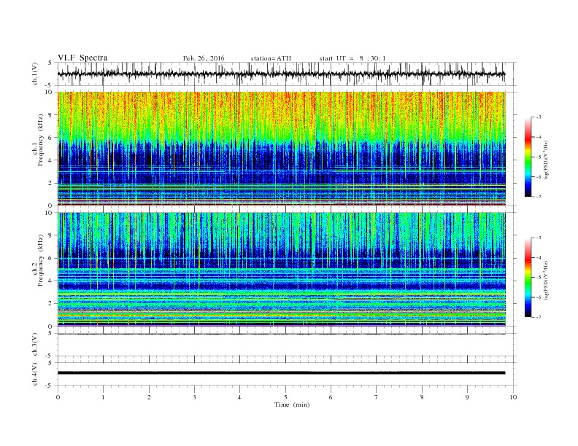The height and width of the screenshot is (446, 578).
Task: Click time axis tick label "1"
Action: 104,397
